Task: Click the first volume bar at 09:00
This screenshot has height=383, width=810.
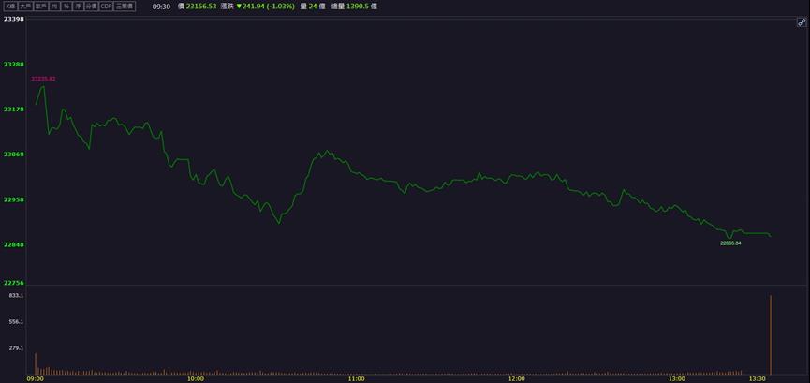Action: coord(36,364)
